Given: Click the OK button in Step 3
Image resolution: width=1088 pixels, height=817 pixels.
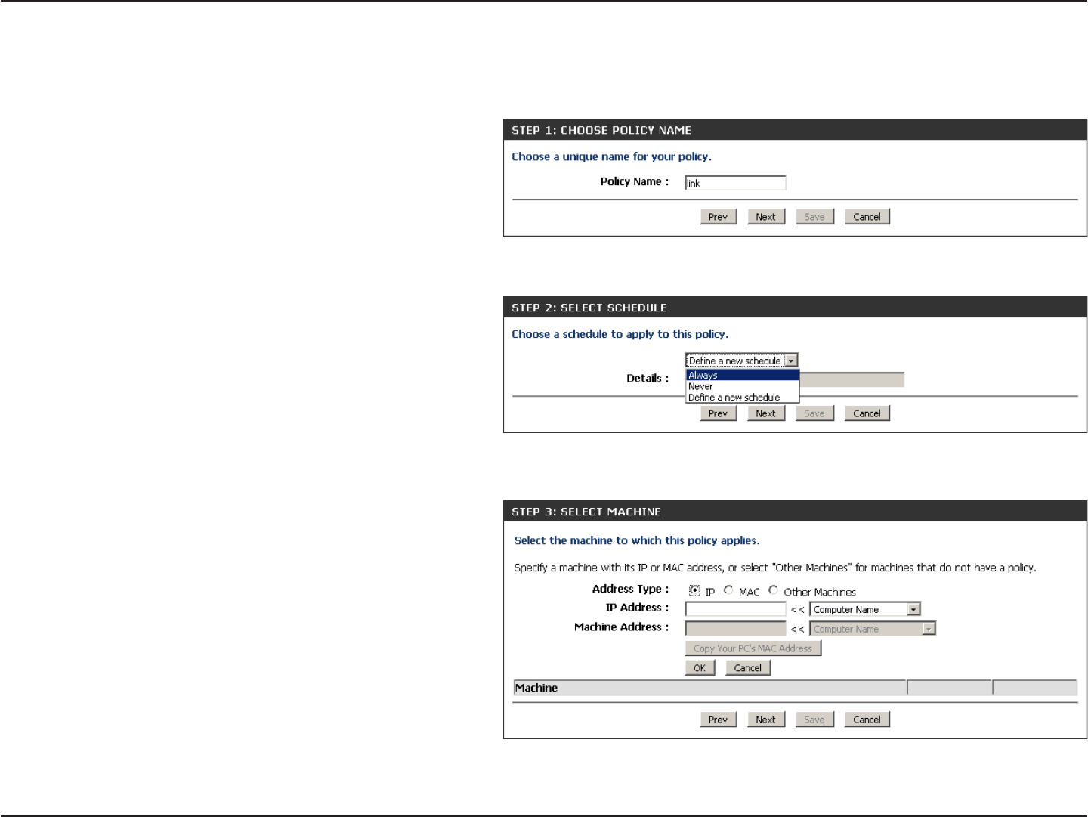Looking at the screenshot, I should pyautogui.click(x=700, y=668).
